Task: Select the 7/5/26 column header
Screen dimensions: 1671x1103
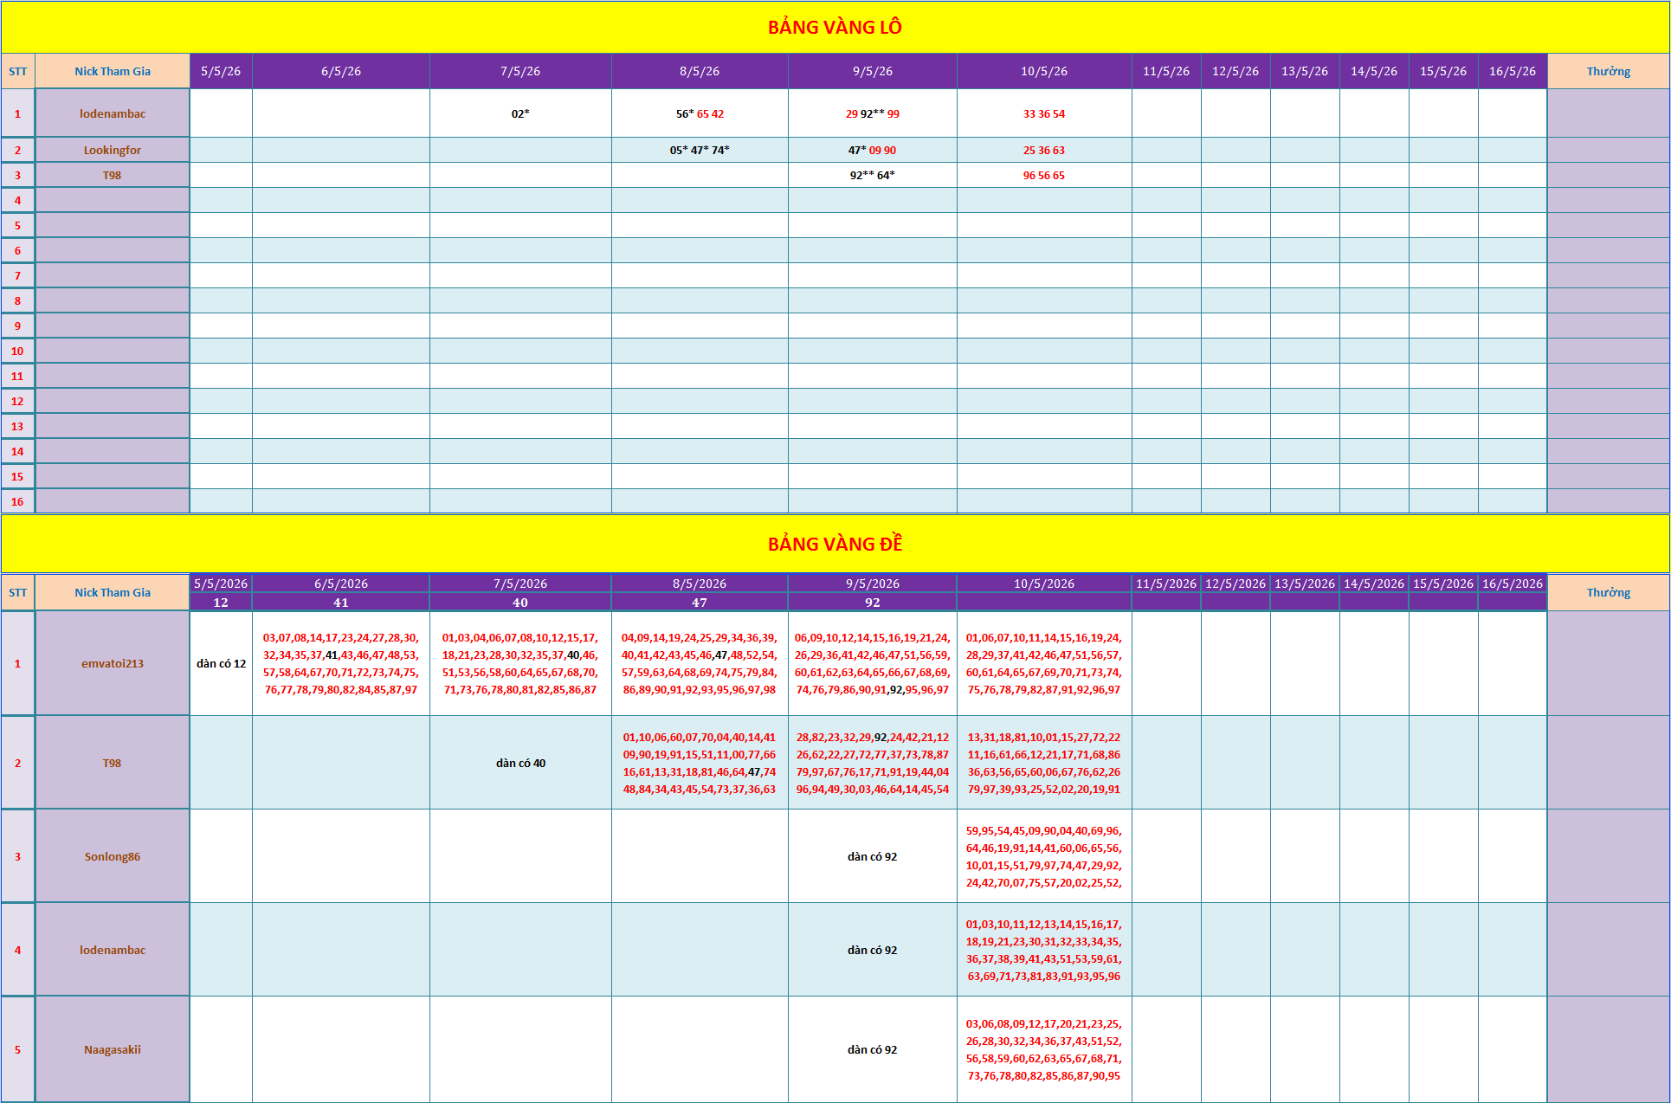Action: coord(520,71)
